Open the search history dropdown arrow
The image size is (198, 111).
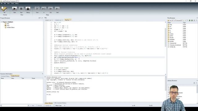(x=28, y=105)
